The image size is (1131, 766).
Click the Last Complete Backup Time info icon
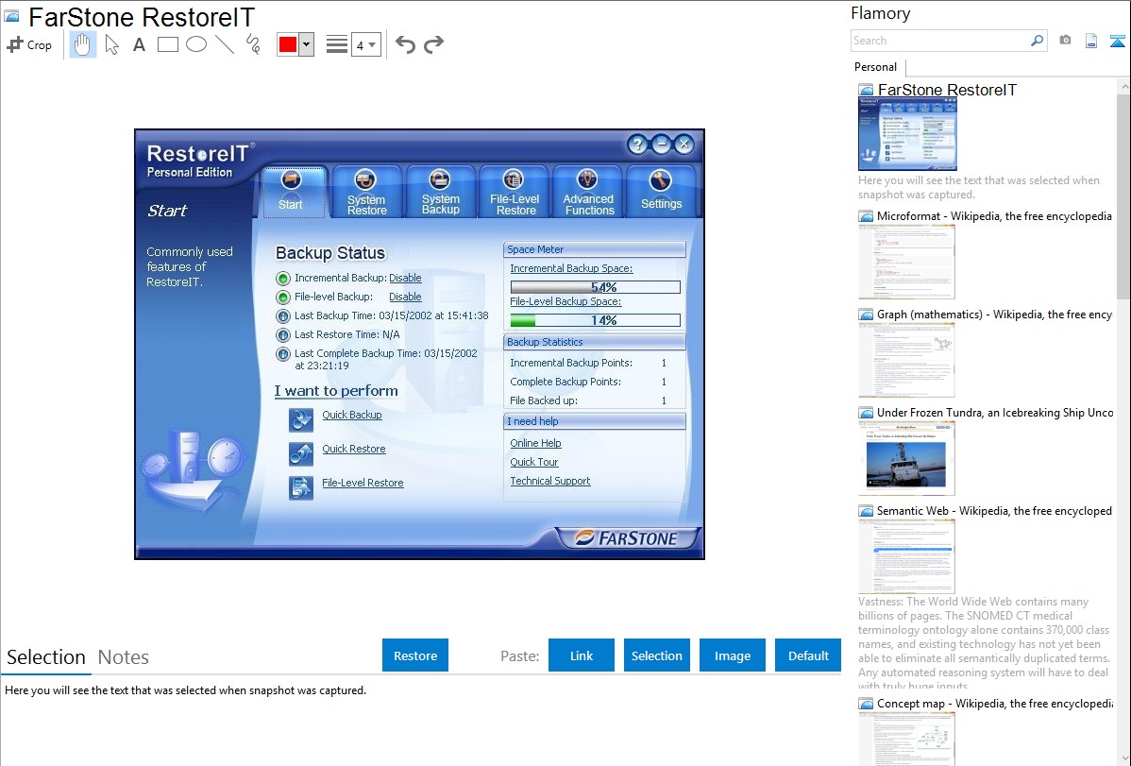(283, 354)
